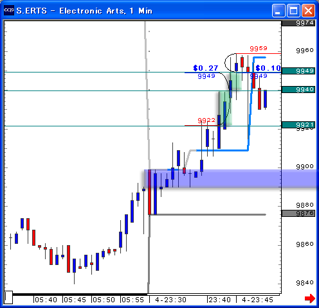Click the 05:50 time axis label
Image resolution: width=319 pixels, height=308 pixels.
[x=104, y=300]
